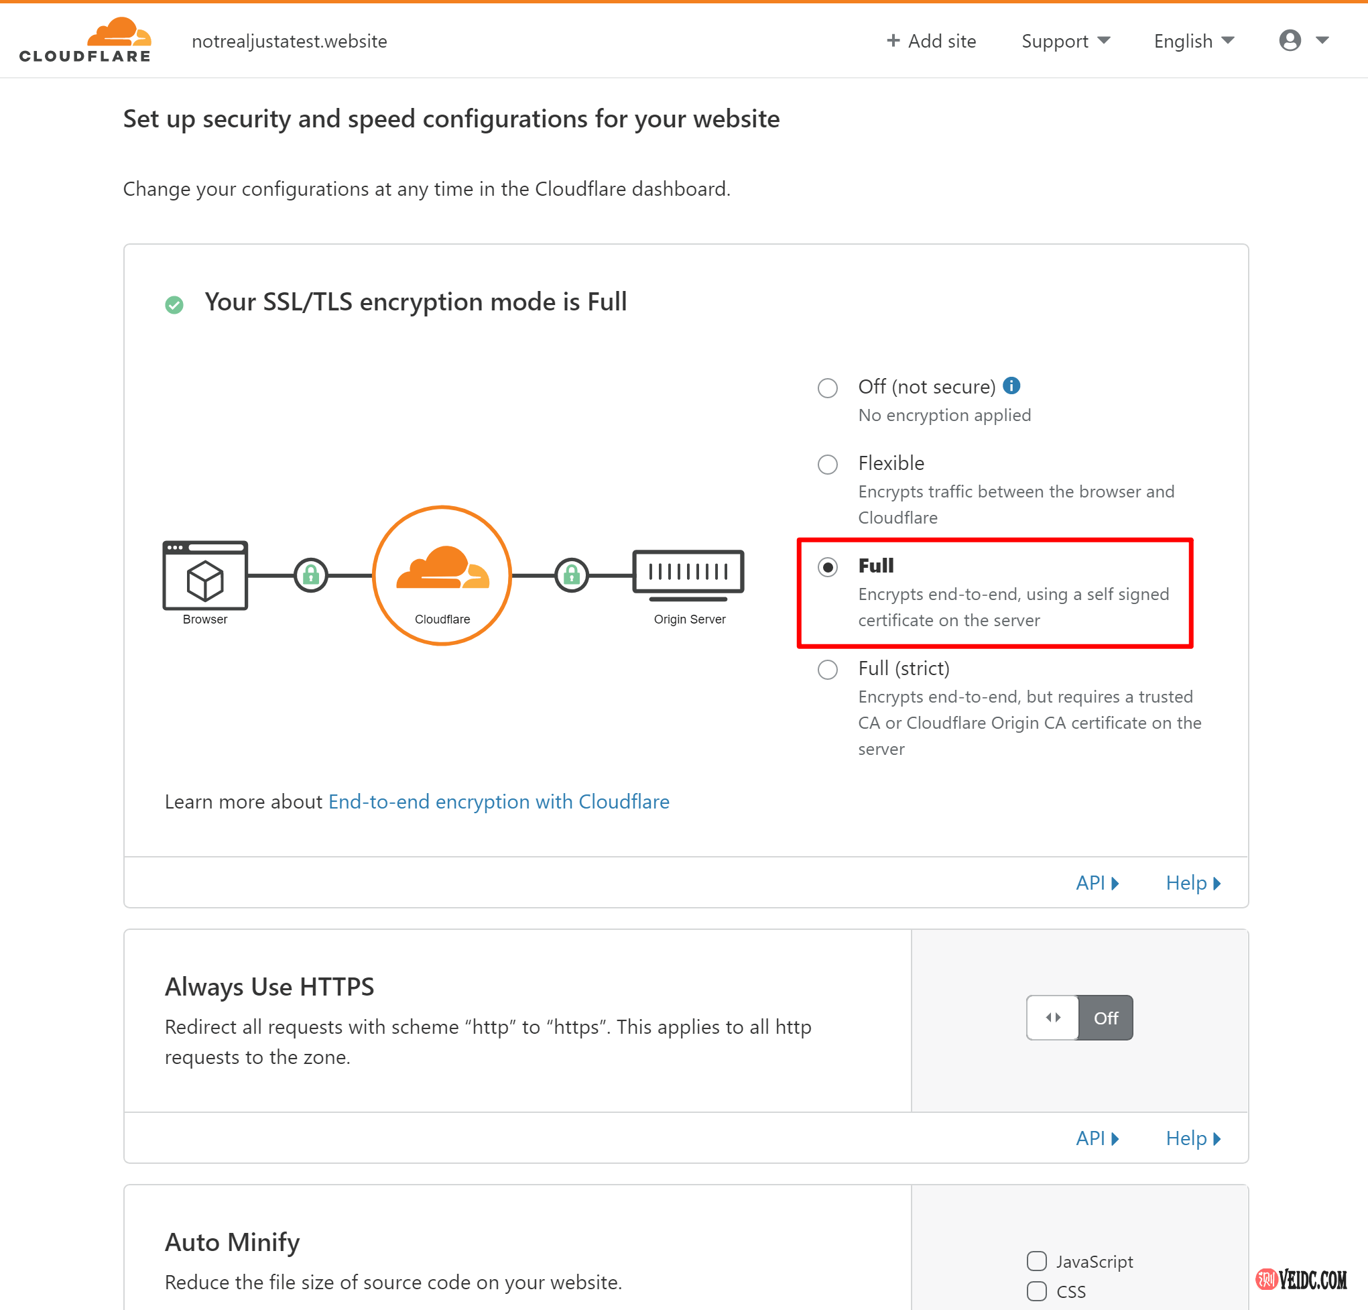Image resolution: width=1368 pixels, height=1310 pixels.
Task: Click the Cloudflare cloud circle in diagram
Action: pyautogui.click(x=442, y=575)
